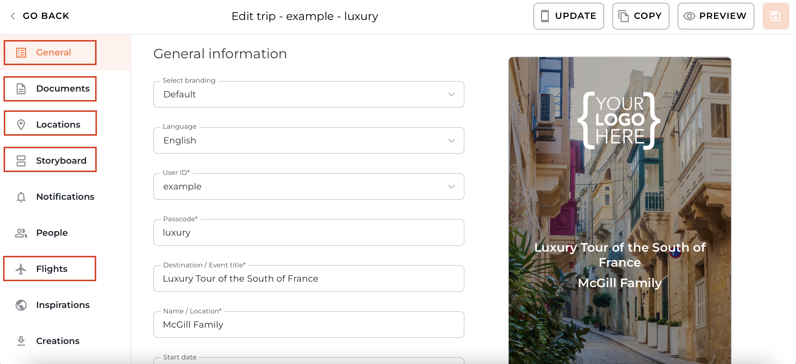The image size is (796, 364).
Task: Click the Locations pin icon
Action: tap(21, 125)
